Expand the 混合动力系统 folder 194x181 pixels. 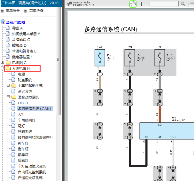[8, 97]
